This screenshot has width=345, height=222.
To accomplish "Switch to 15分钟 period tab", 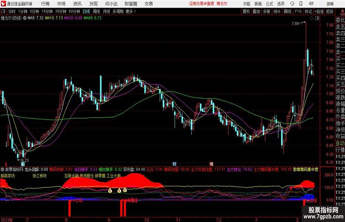I will [47, 11].
